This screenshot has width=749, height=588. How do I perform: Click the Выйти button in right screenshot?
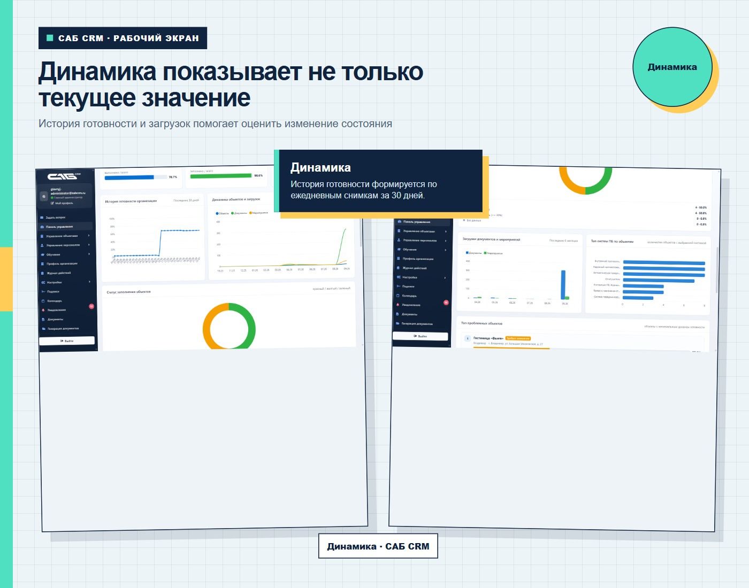[421, 336]
